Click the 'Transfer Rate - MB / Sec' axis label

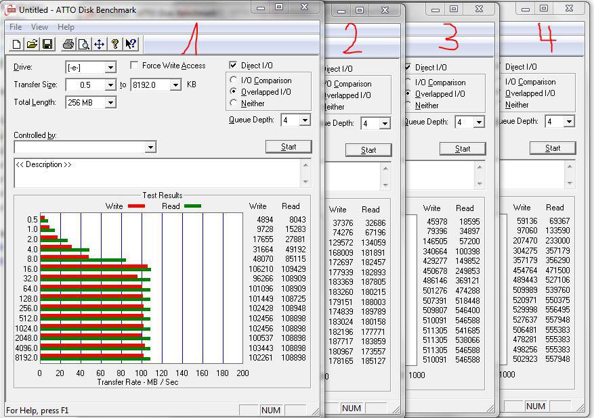click(x=137, y=382)
